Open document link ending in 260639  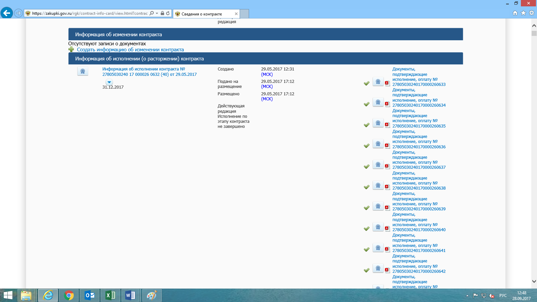click(x=419, y=201)
